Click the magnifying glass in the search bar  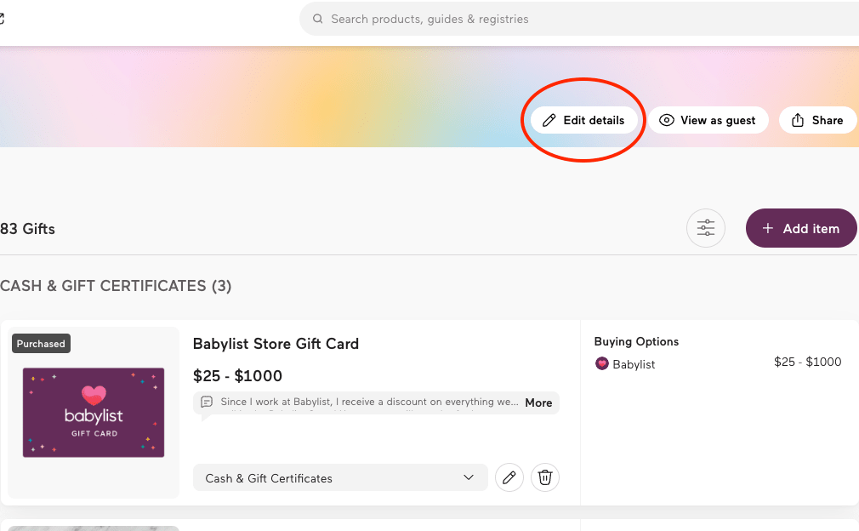tap(318, 18)
